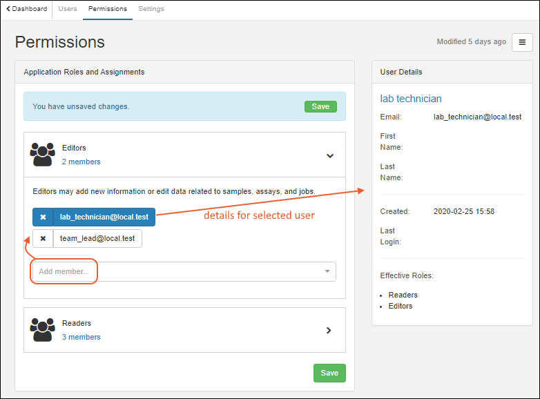Open the 3 members link under Readers

coord(81,337)
